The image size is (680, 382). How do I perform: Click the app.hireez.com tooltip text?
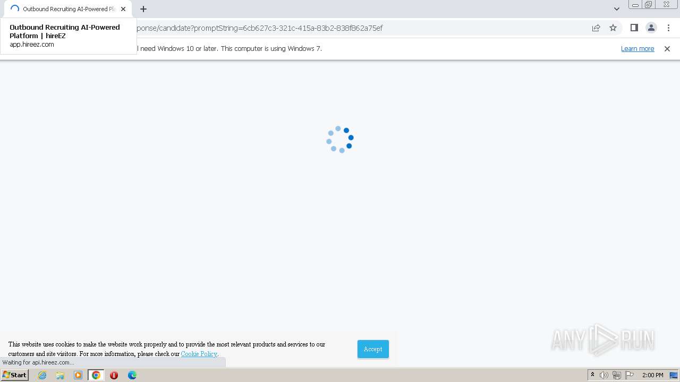tap(32, 45)
